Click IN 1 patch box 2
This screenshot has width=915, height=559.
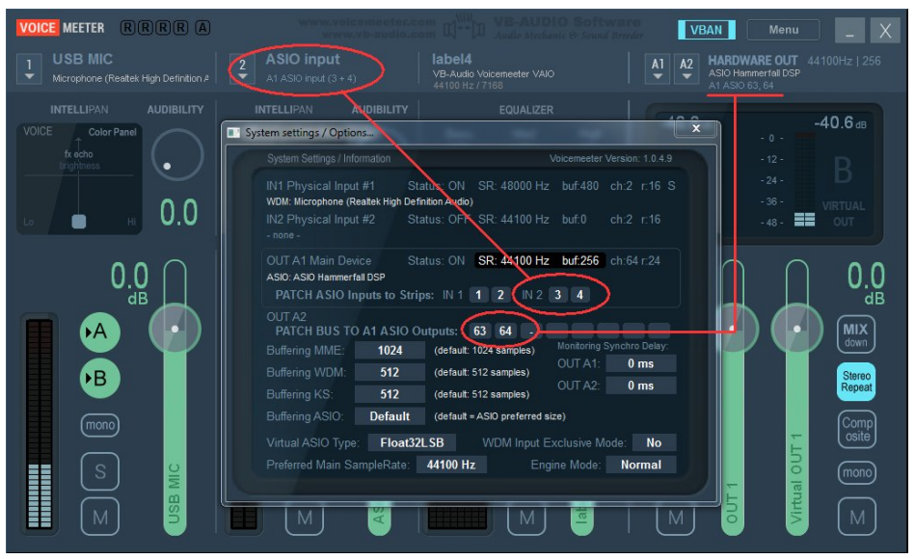click(x=500, y=295)
